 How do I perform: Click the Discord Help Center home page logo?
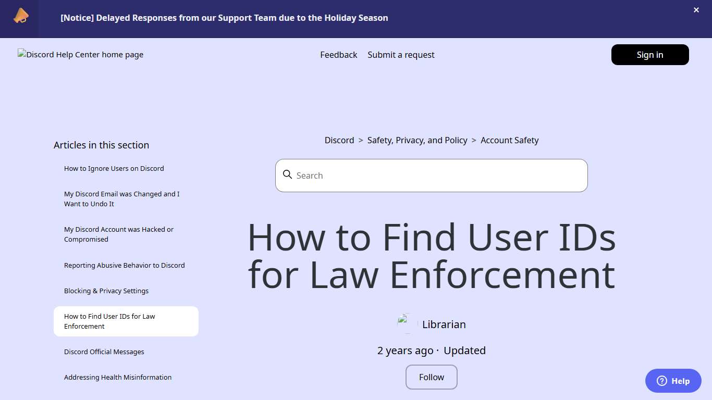[80, 54]
